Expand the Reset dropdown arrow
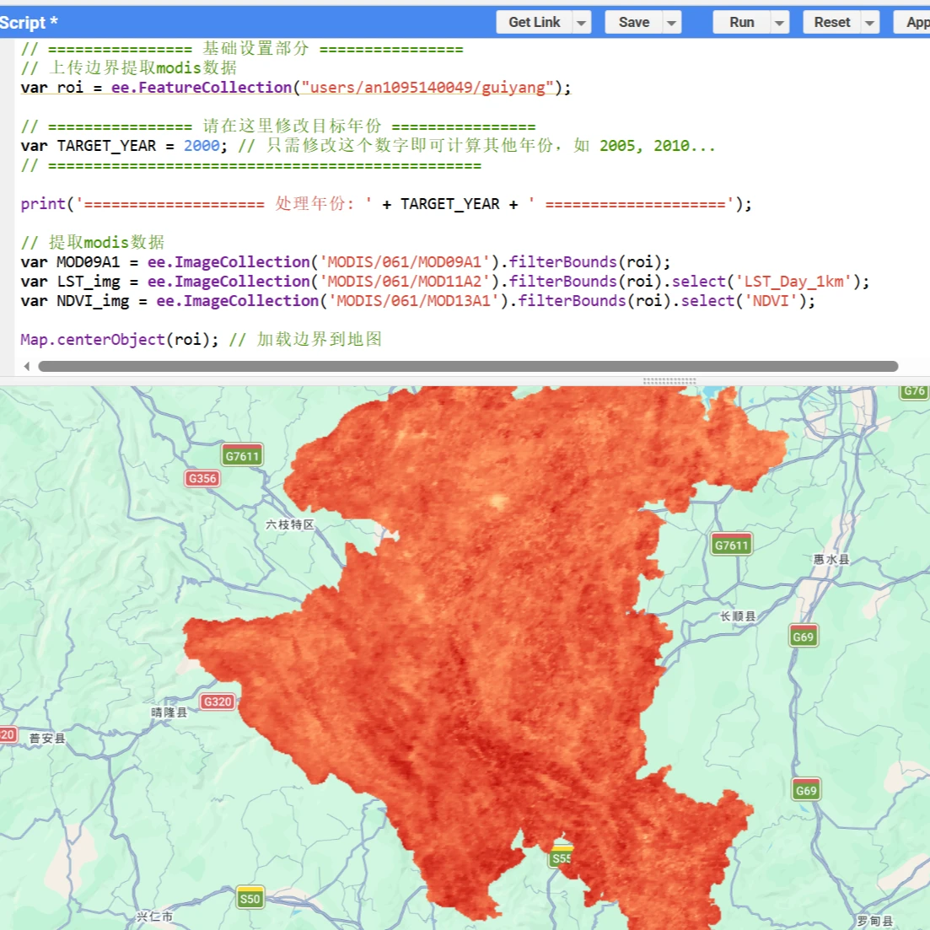The image size is (930, 930). coord(870,23)
